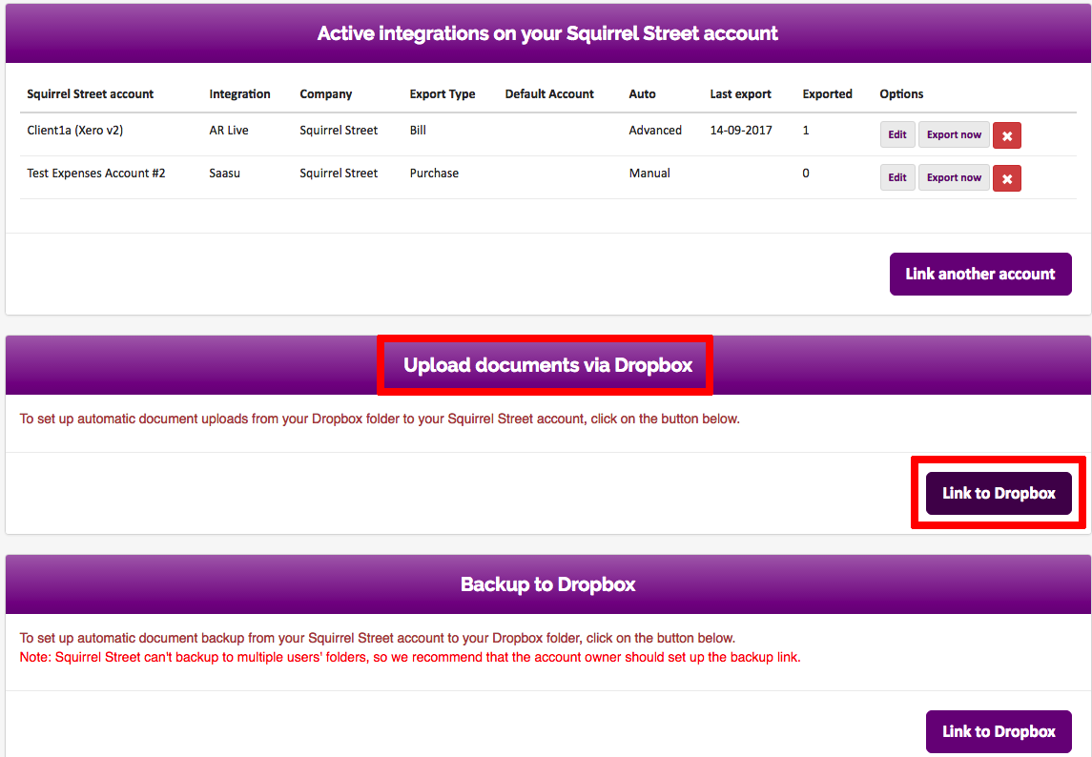Delete the Client1a (Xero v2) integration
1092x757 pixels.
click(1006, 135)
